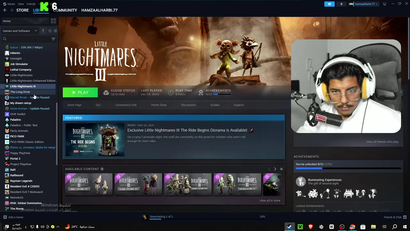The width and height of the screenshot is (410, 231).
Task: Open the Friends menu
Action: coord(31,4)
